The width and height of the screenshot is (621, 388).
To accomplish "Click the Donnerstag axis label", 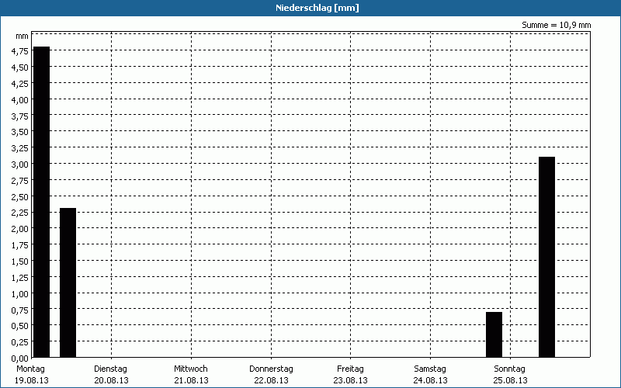I will point(271,369).
